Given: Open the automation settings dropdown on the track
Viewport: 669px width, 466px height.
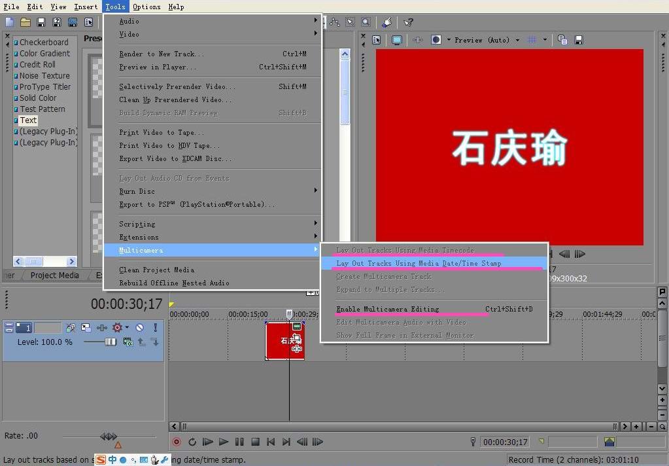Looking at the screenshot, I should [x=126, y=327].
